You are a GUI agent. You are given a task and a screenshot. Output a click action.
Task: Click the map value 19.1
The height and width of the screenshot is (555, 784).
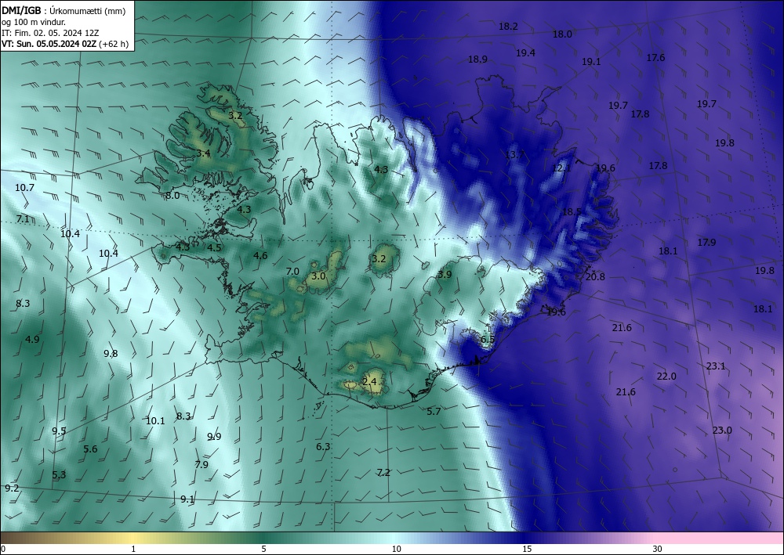coord(591,62)
